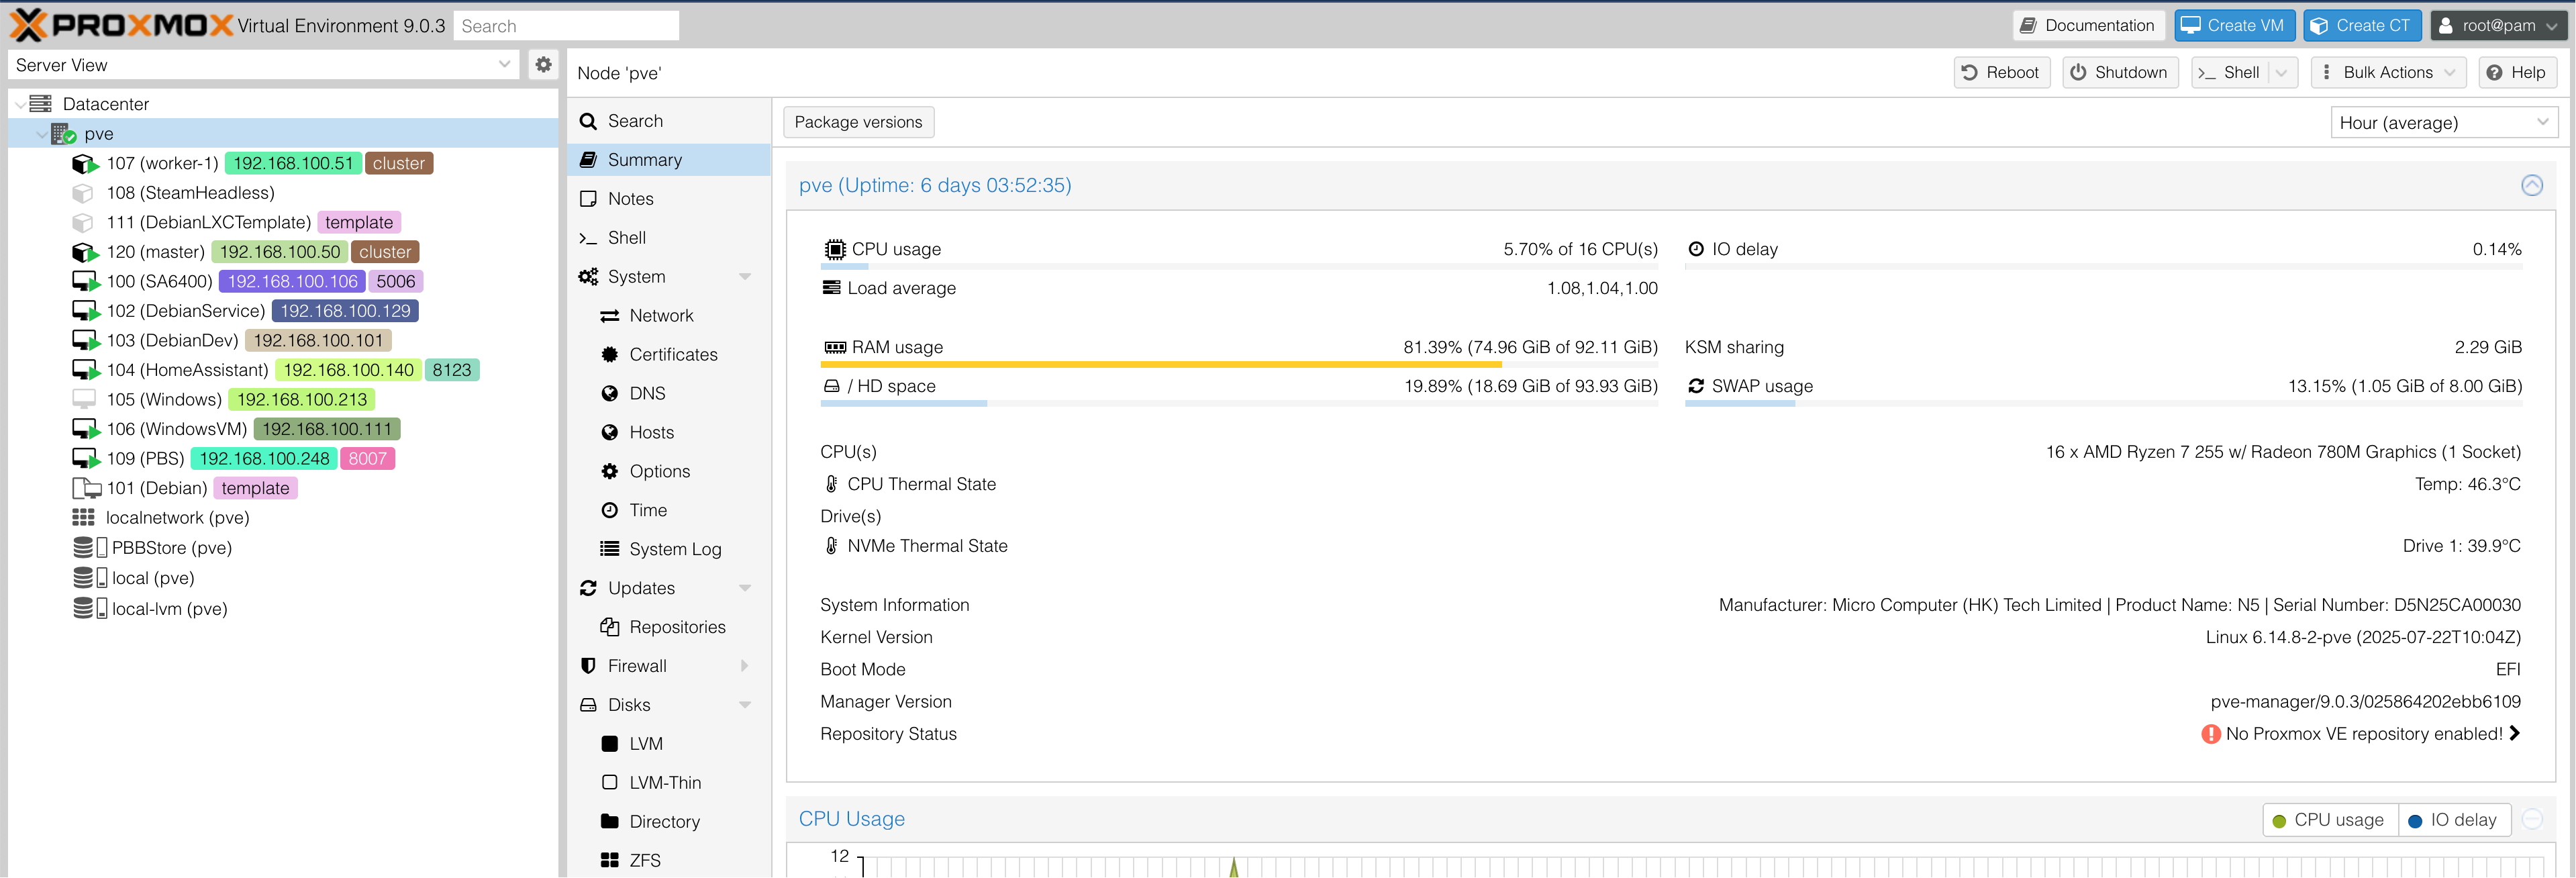Collapse the Updates menu section
The width and height of the screenshot is (2576, 878).
point(744,588)
